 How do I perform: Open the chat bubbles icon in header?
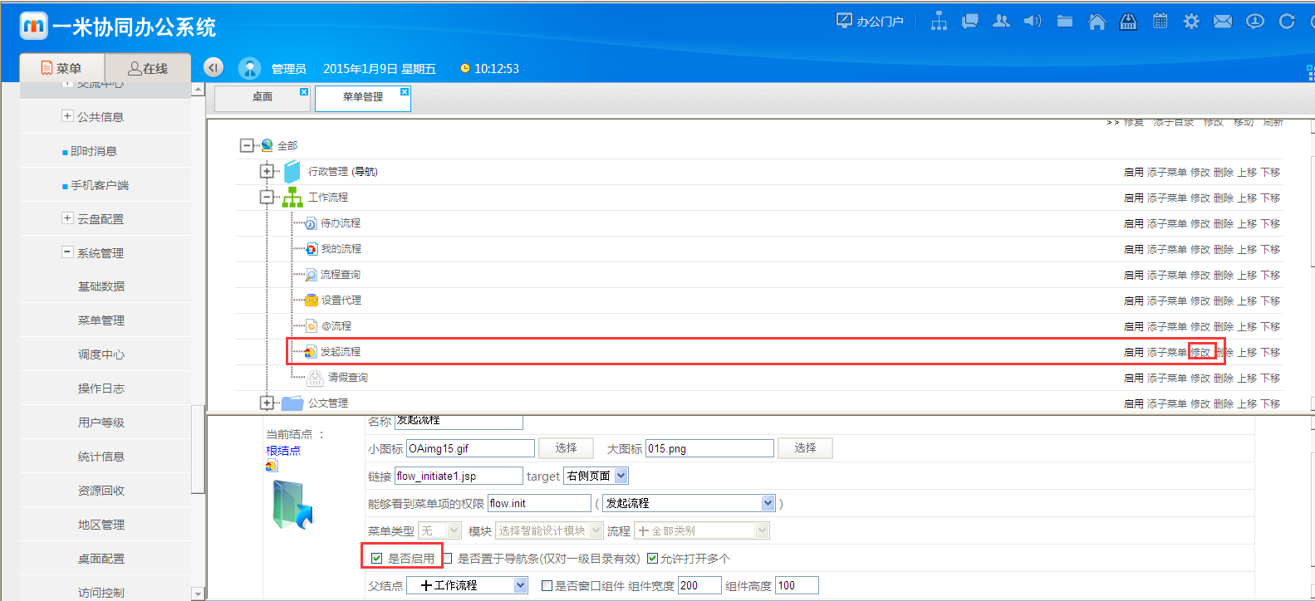point(969,22)
